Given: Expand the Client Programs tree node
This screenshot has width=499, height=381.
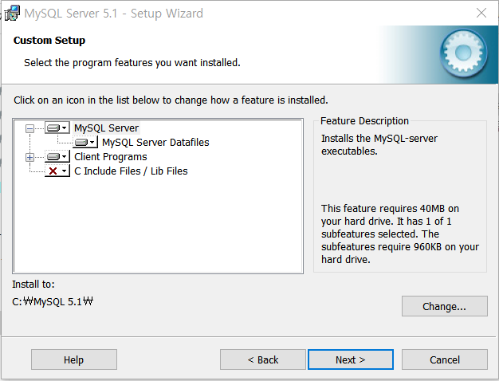Looking at the screenshot, I should pos(30,157).
